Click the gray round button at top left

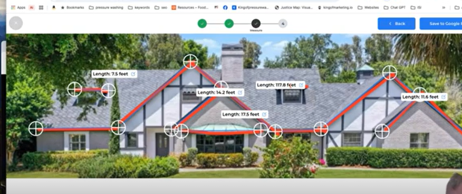pyautogui.click(x=16, y=23)
